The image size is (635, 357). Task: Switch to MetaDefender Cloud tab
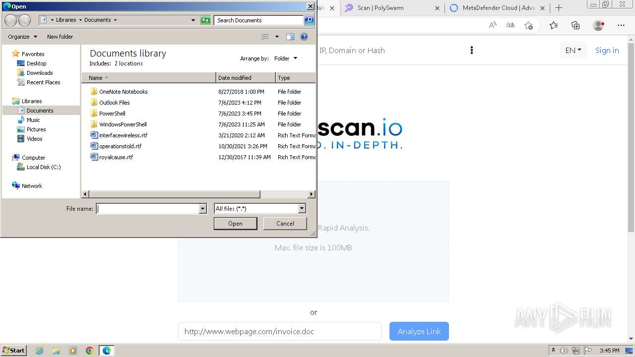tap(498, 8)
